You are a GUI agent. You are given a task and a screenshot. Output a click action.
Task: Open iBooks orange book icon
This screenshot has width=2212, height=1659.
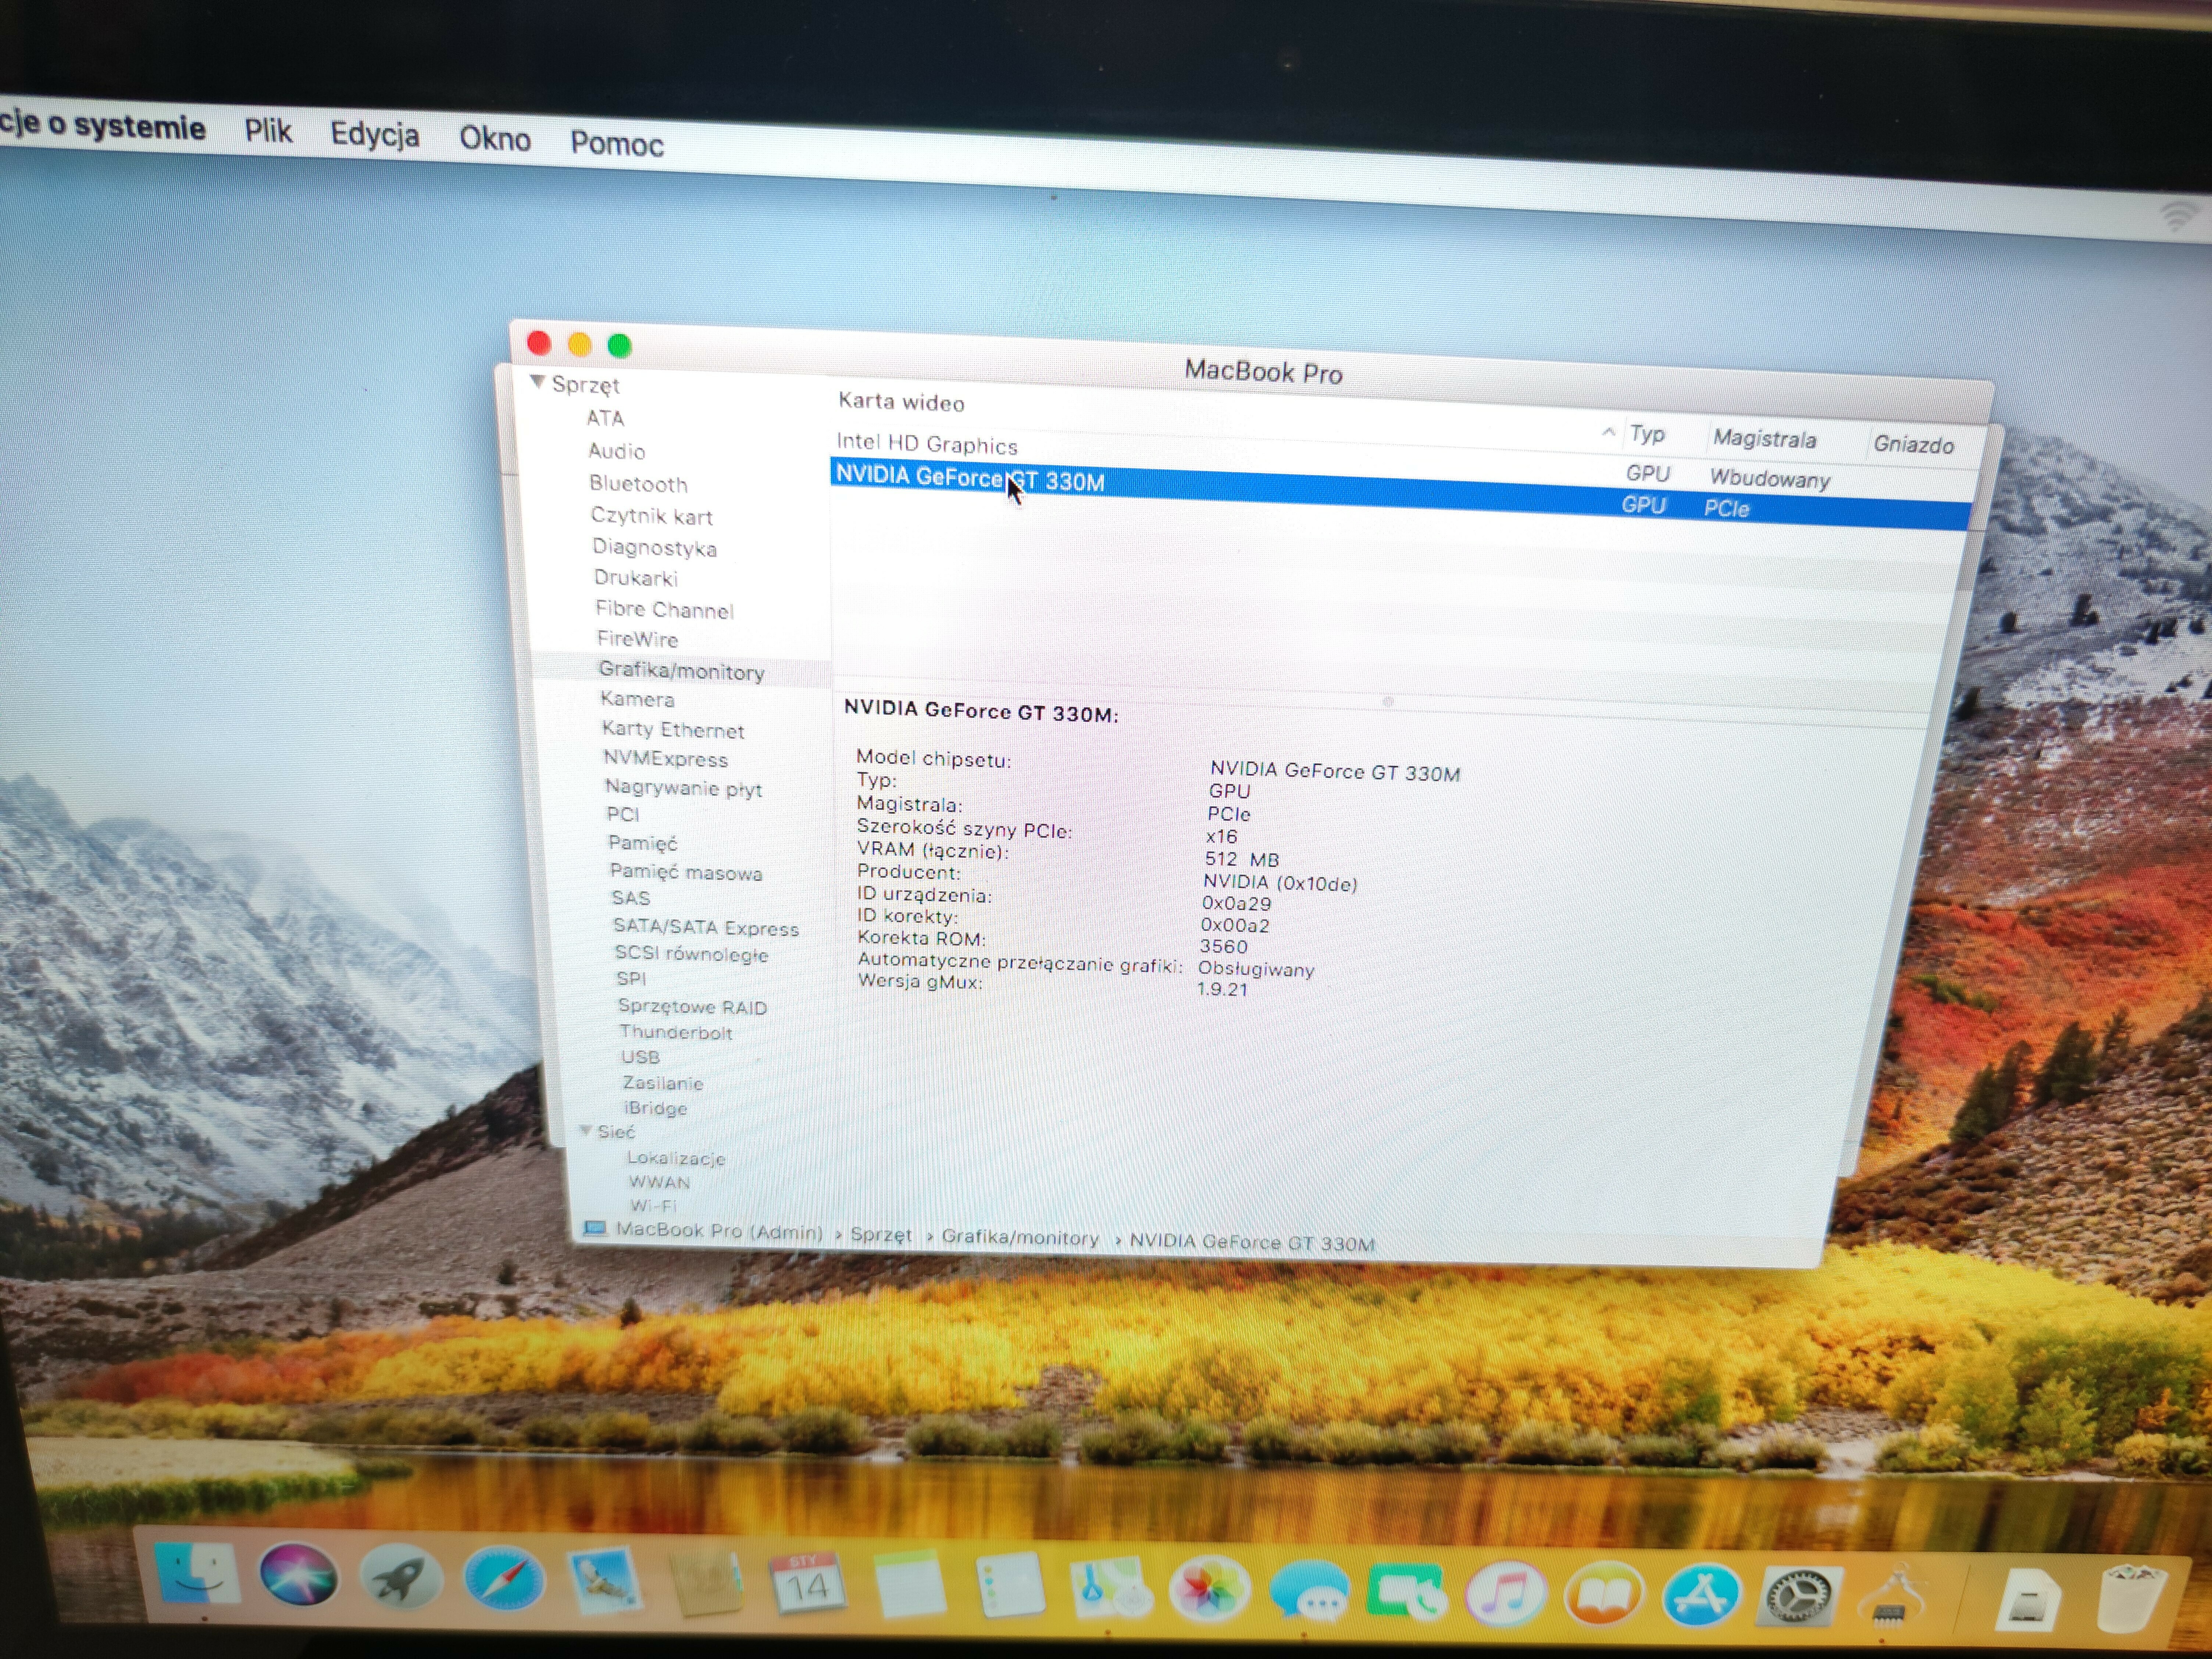point(1603,1594)
